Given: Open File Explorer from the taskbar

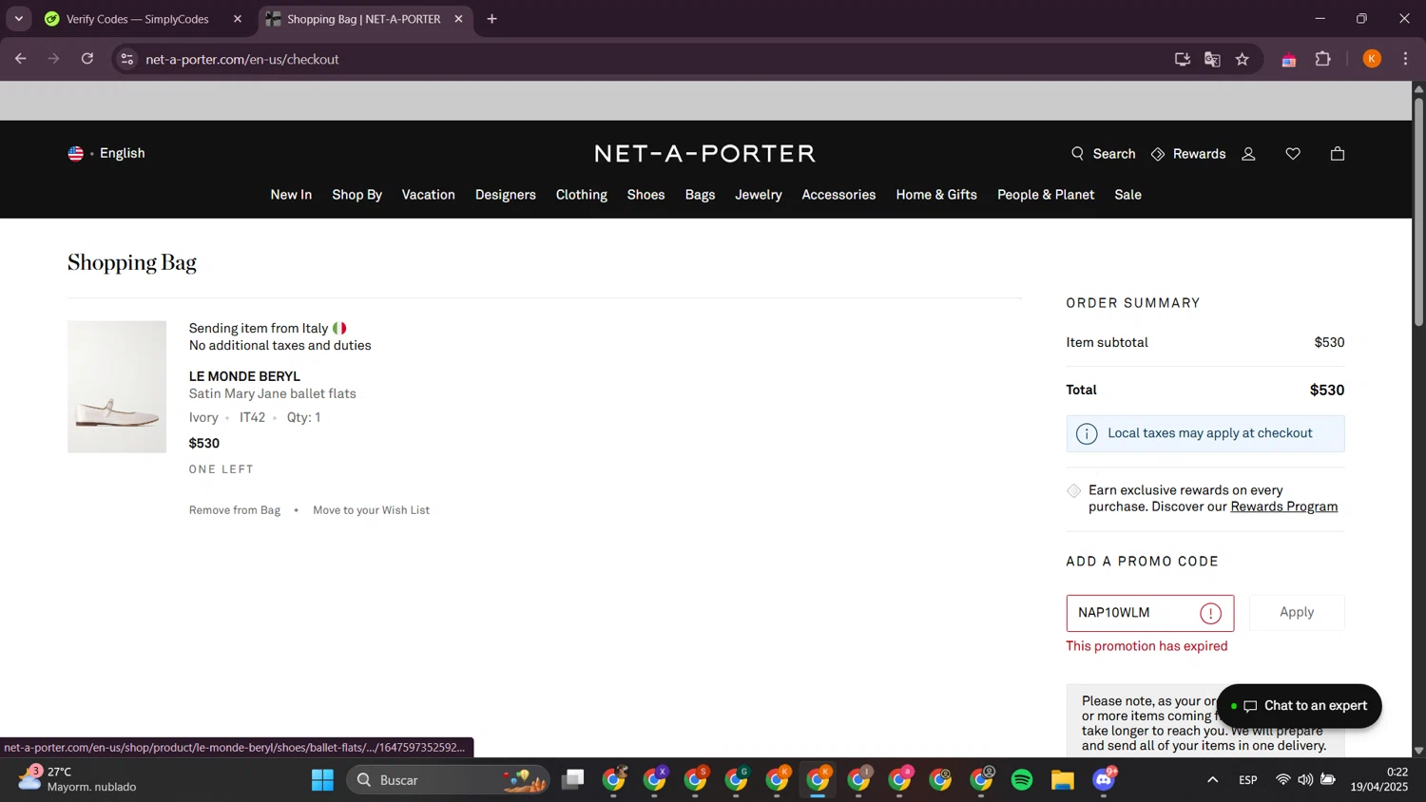Looking at the screenshot, I should pos(1063,780).
